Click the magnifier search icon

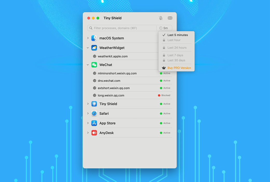pos(91,28)
